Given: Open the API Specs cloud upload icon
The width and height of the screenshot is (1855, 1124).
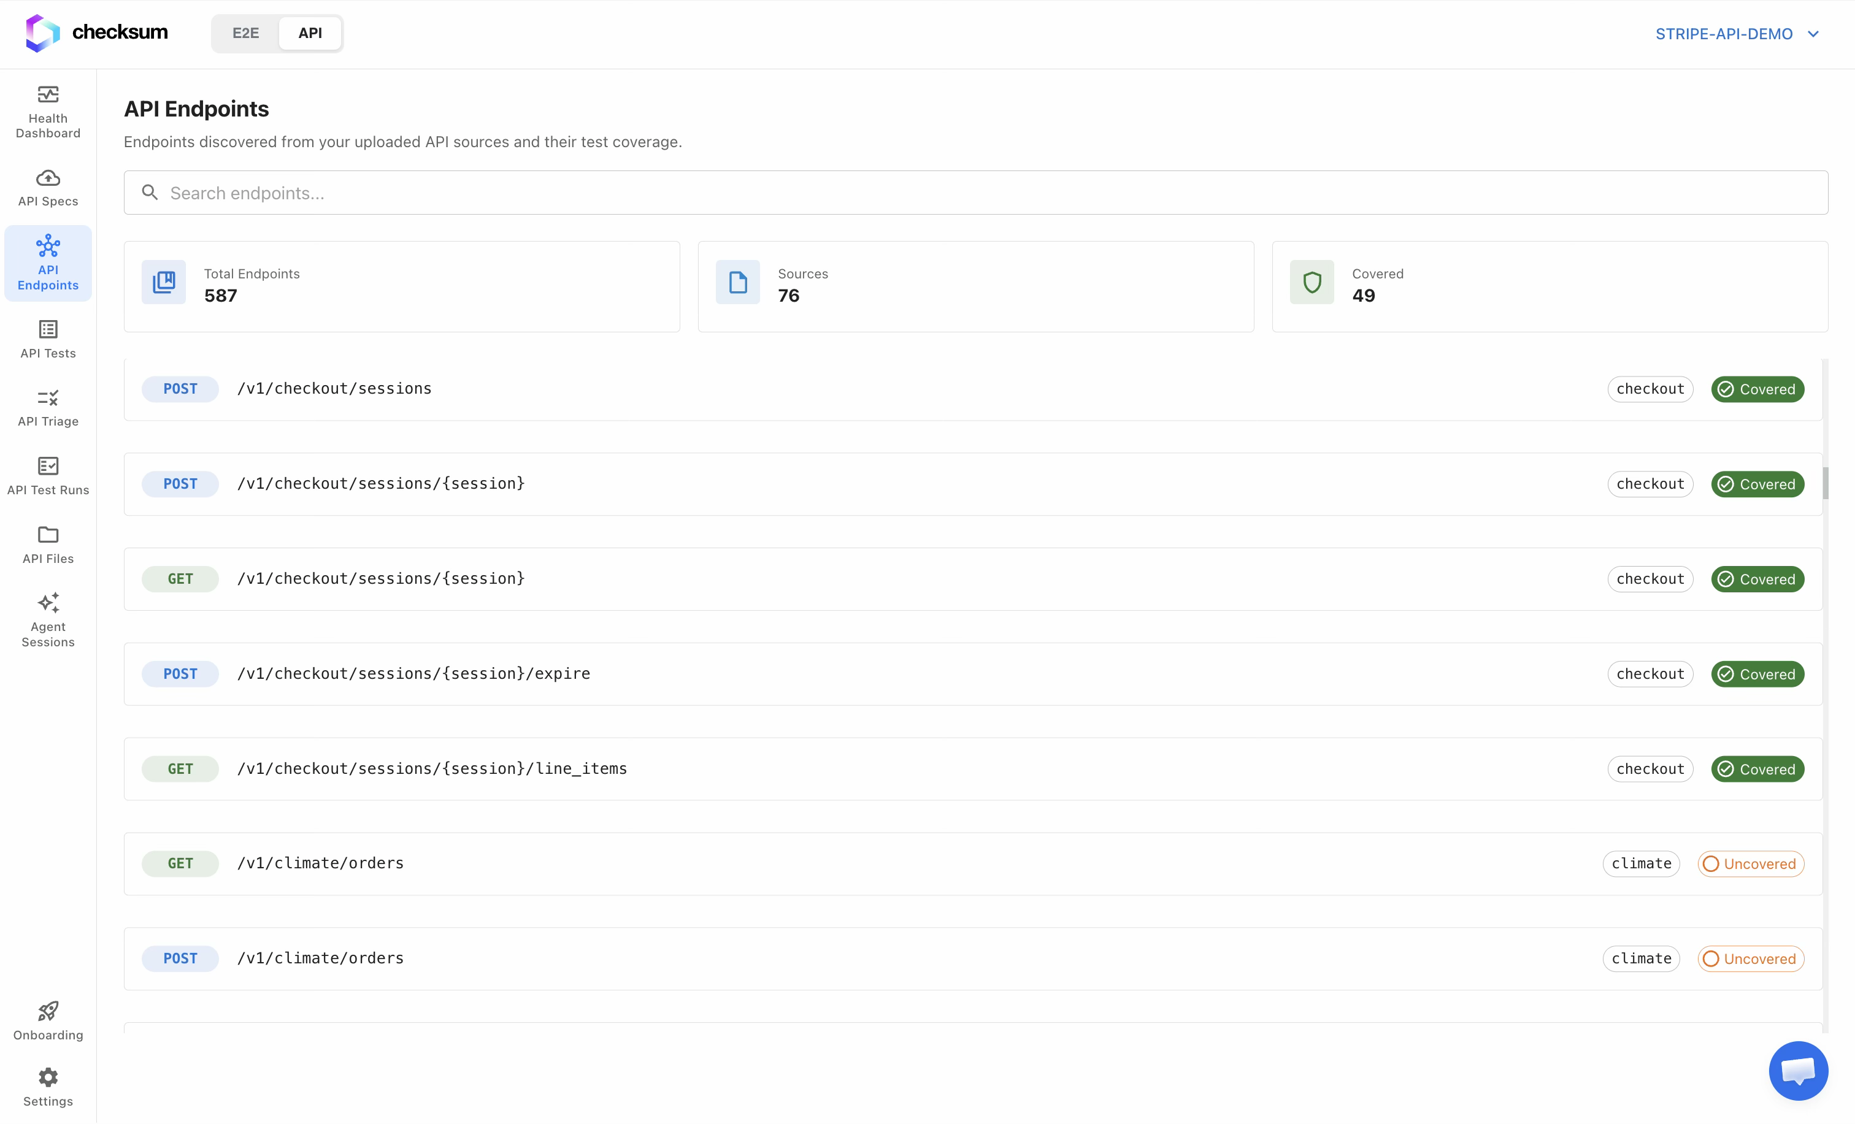Looking at the screenshot, I should [48, 178].
